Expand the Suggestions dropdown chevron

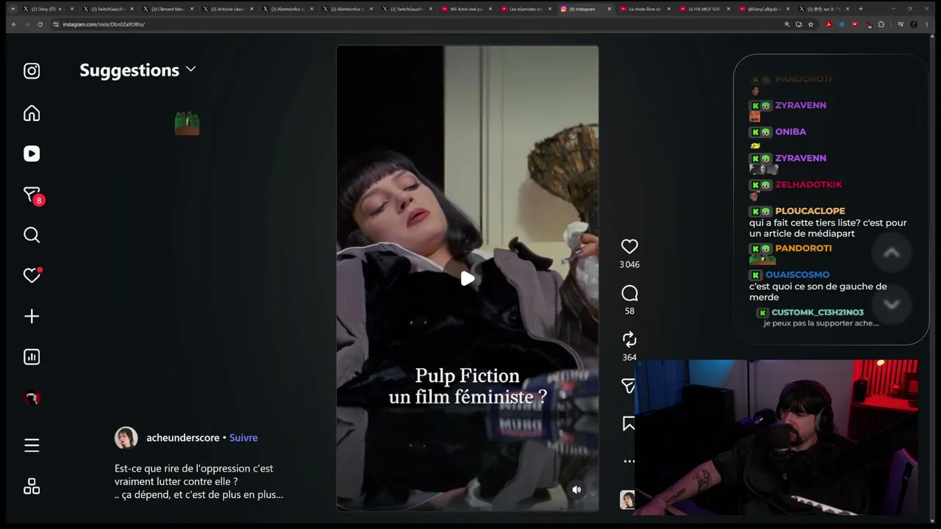[x=191, y=69]
